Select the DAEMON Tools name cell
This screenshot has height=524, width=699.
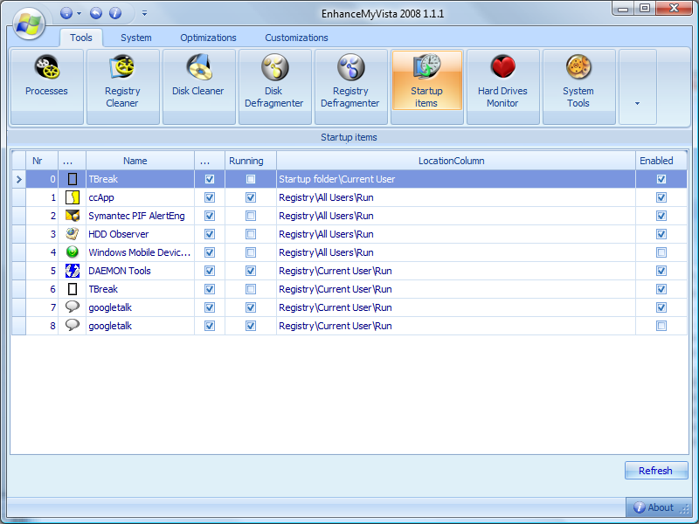tap(140, 271)
